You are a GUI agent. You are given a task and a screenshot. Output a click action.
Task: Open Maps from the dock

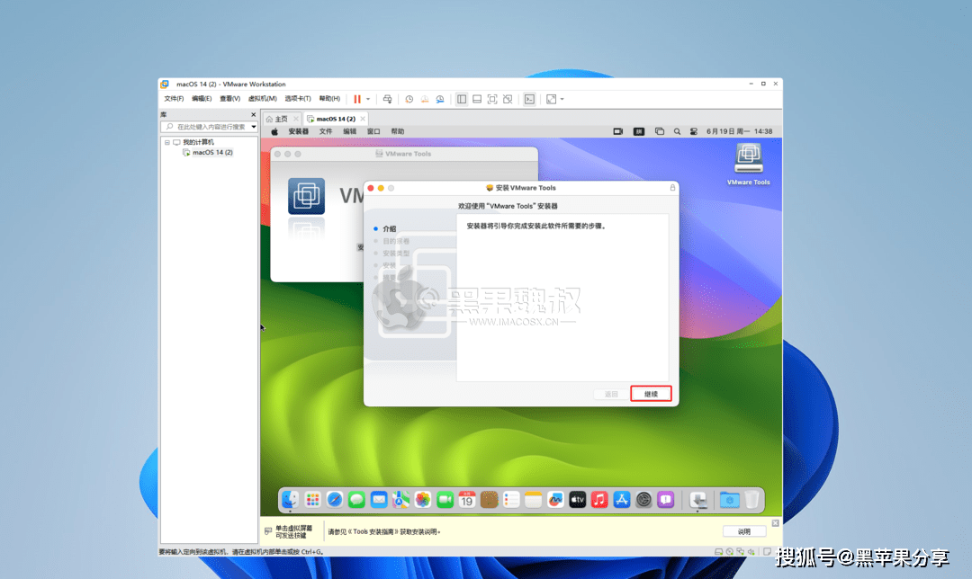click(x=400, y=499)
